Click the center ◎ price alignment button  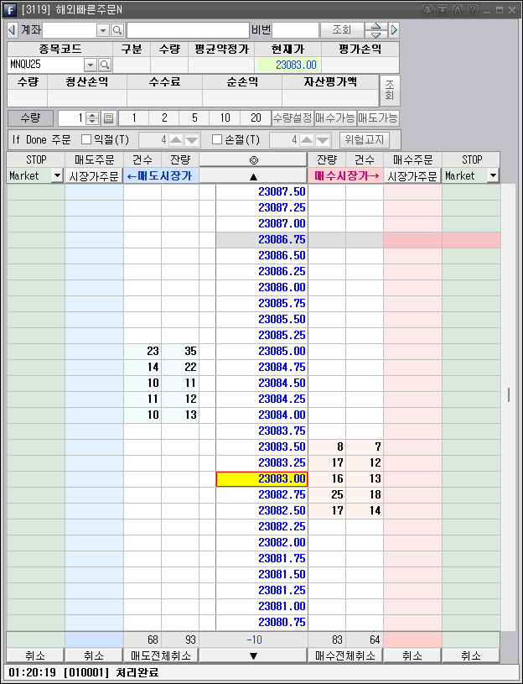pos(253,159)
